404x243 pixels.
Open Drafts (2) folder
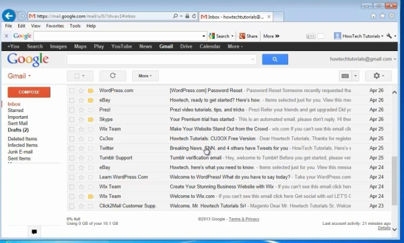(x=18, y=130)
